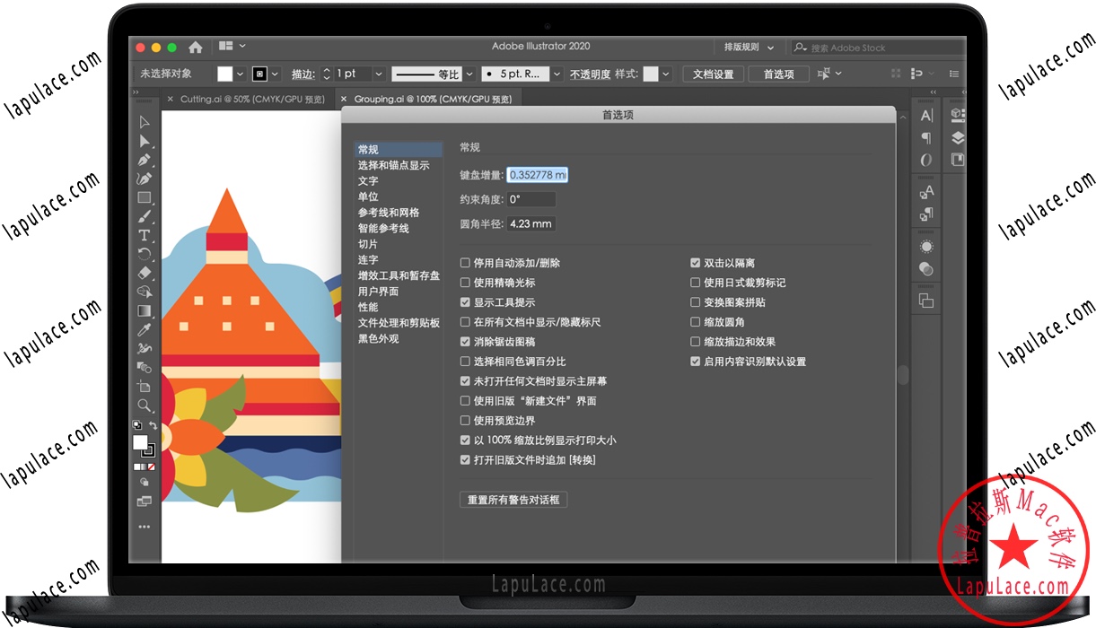Select the Eyedropper tool
Screen dimensions: 1096x628
(x=144, y=329)
